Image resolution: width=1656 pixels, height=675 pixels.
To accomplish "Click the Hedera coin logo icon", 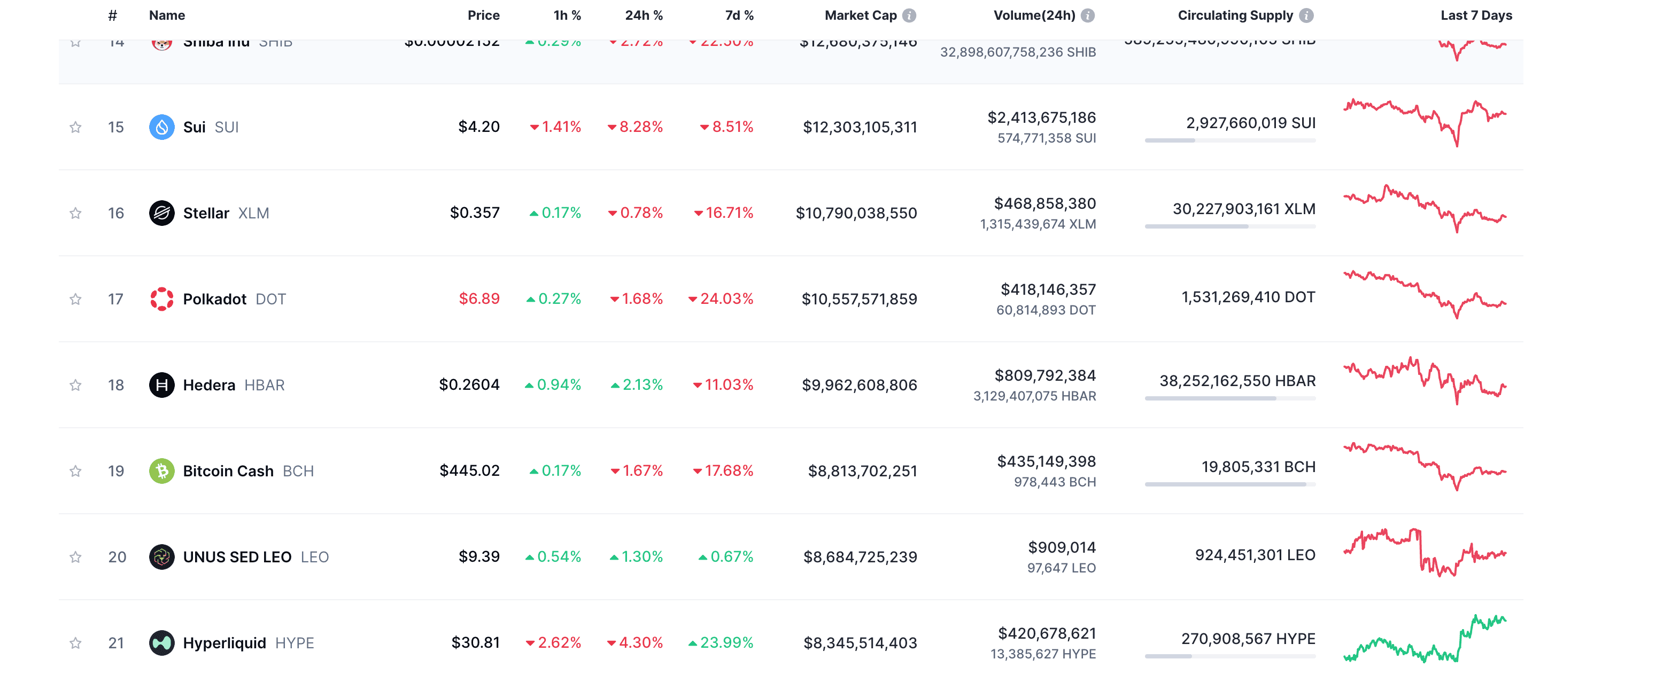I will (x=161, y=386).
